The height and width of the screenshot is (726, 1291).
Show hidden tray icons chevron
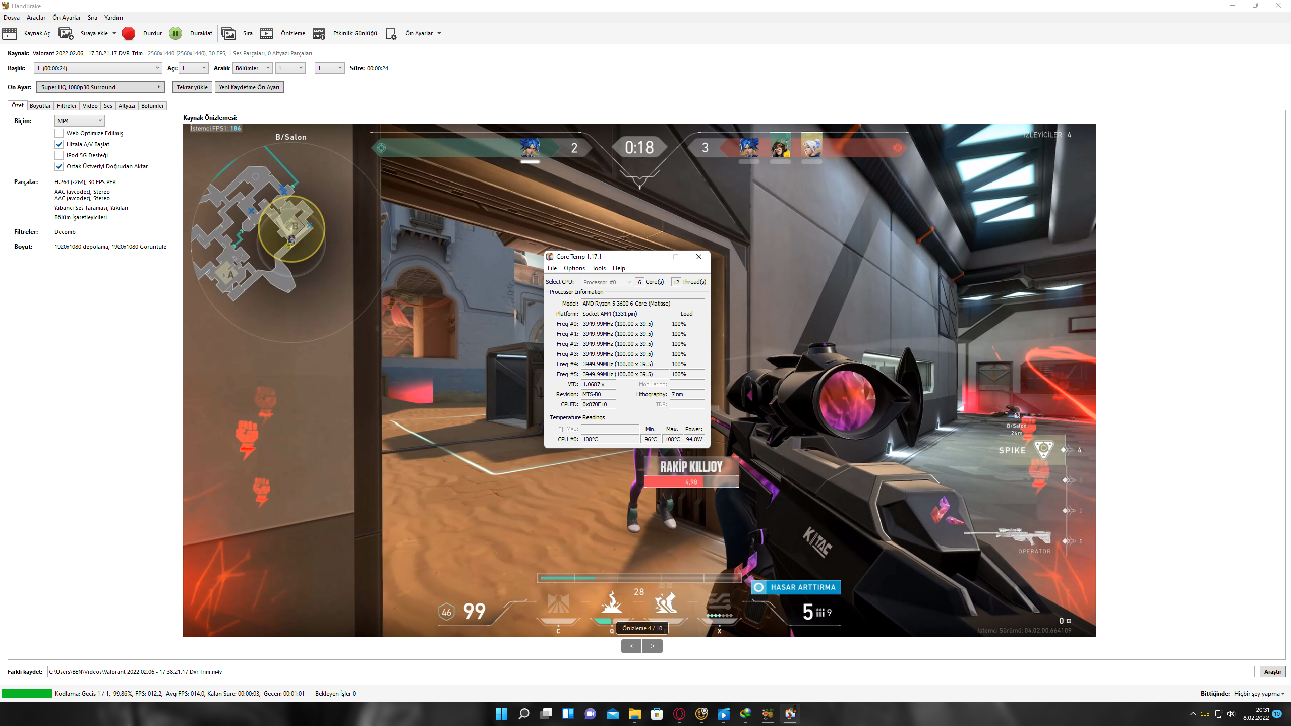[x=1193, y=714]
